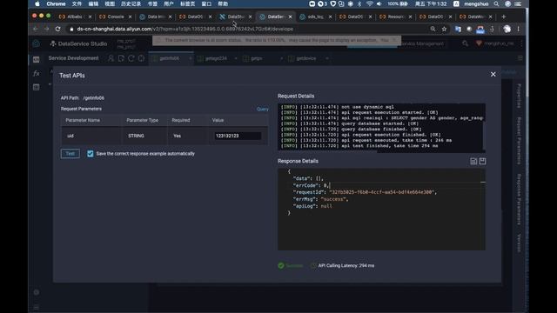The height and width of the screenshot is (313, 557).
Task: Open the Chrome application menu
Action: (56, 3)
